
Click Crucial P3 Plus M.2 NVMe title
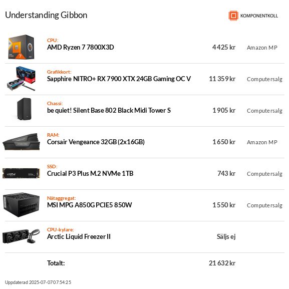(90, 173)
